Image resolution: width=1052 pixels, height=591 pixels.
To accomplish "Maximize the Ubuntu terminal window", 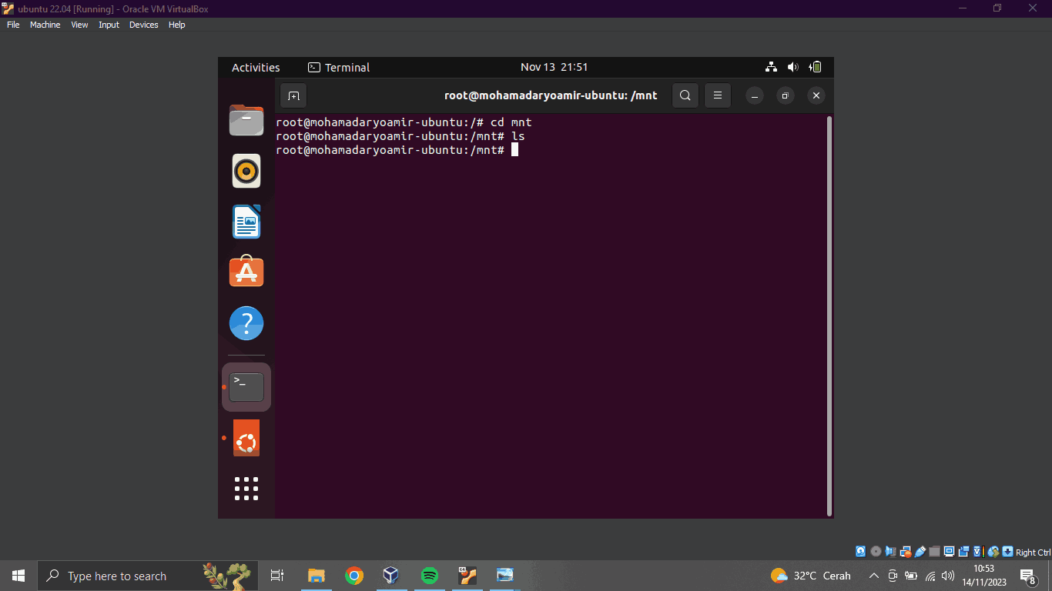I will pyautogui.click(x=785, y=96).
